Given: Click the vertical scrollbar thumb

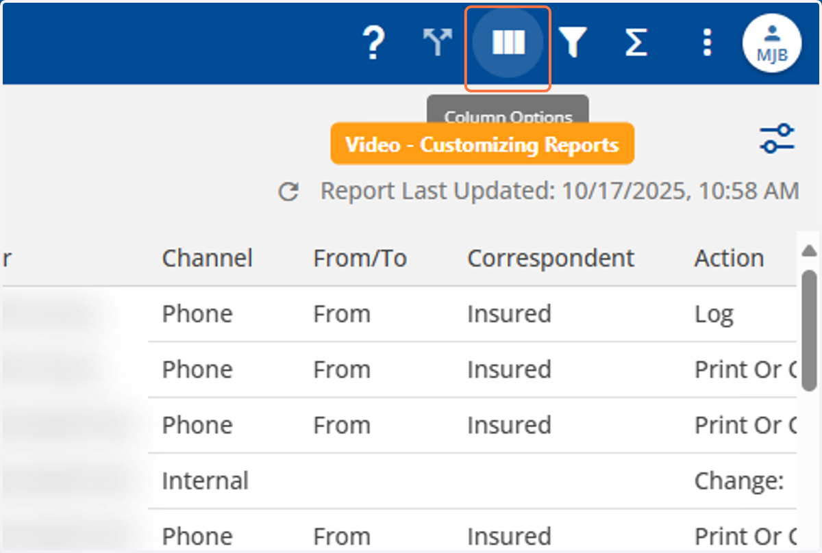Looking at the screenshot, I should (809, 330).
